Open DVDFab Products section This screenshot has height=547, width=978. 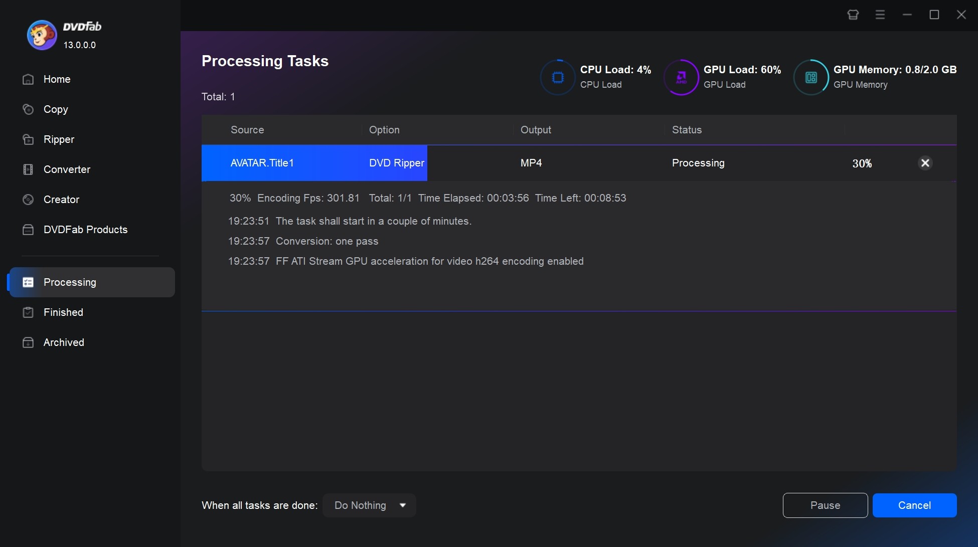click(85, 230)
